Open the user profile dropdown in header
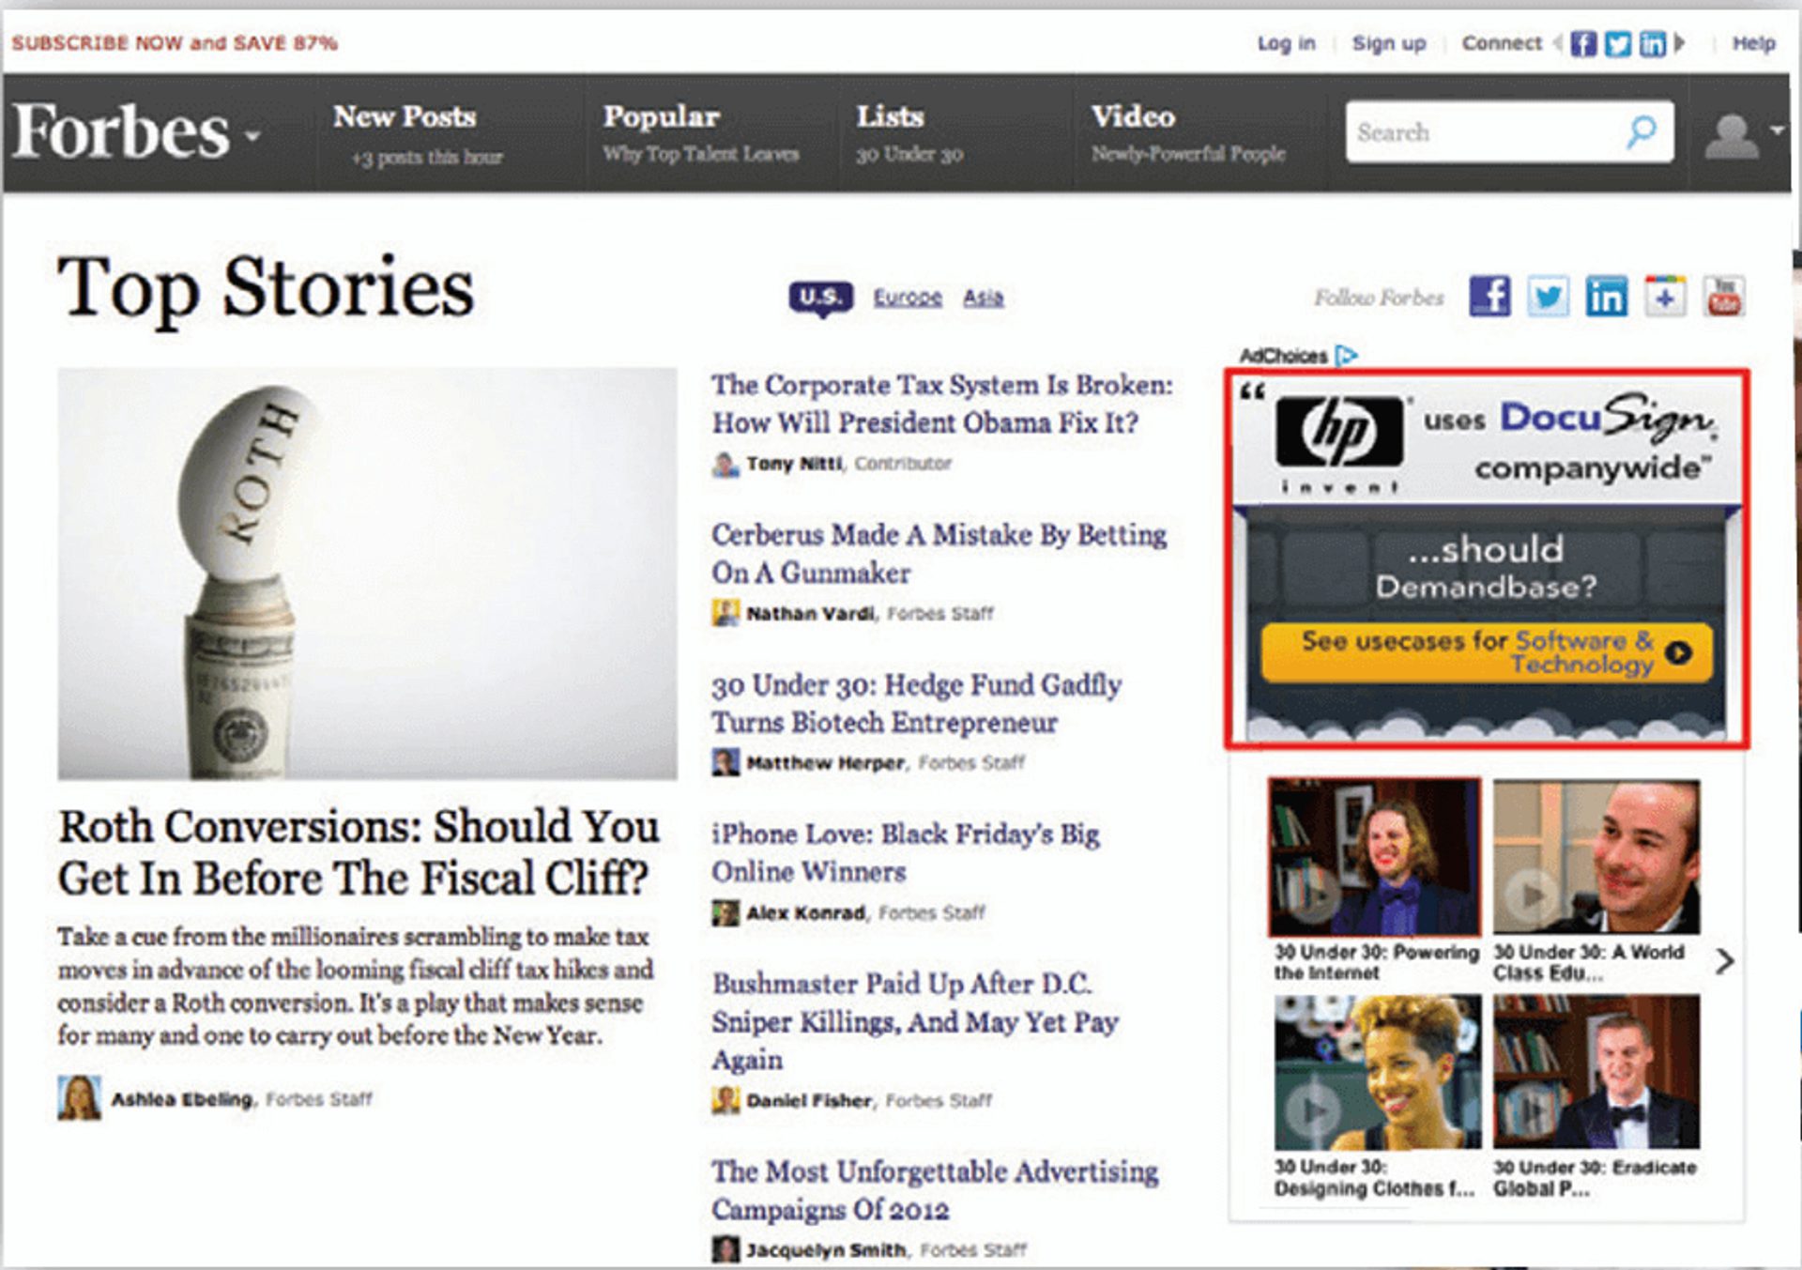 coord(1743,134)
